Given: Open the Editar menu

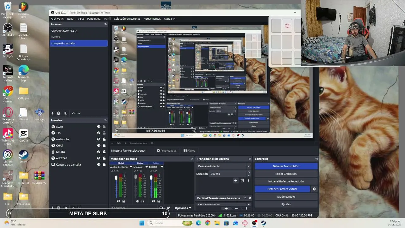Looking at the screenshot, I should [71, 19].
